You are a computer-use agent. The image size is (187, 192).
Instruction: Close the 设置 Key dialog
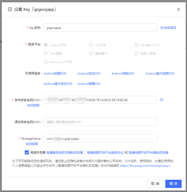(x=178, y=9)
